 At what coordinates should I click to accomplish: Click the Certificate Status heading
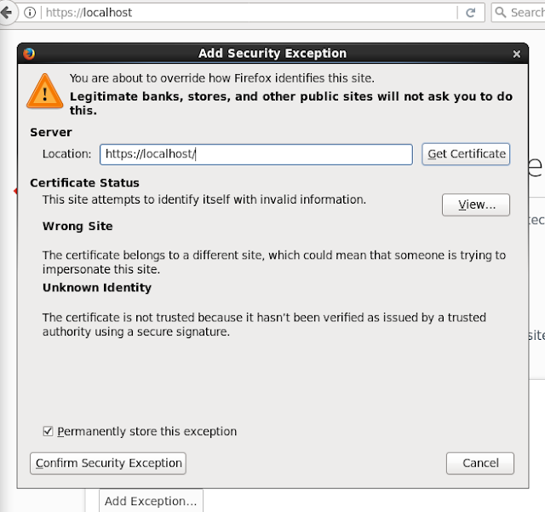tap(84, 182)
